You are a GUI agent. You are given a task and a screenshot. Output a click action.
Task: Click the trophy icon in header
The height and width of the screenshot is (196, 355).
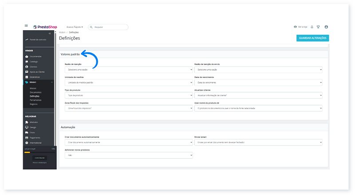[318, 27]
